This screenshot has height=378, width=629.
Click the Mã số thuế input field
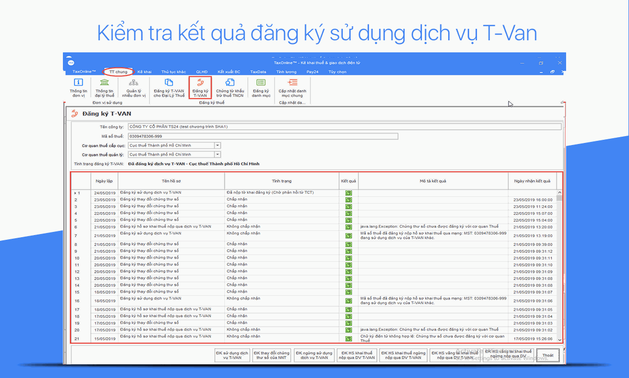point(262,137)
